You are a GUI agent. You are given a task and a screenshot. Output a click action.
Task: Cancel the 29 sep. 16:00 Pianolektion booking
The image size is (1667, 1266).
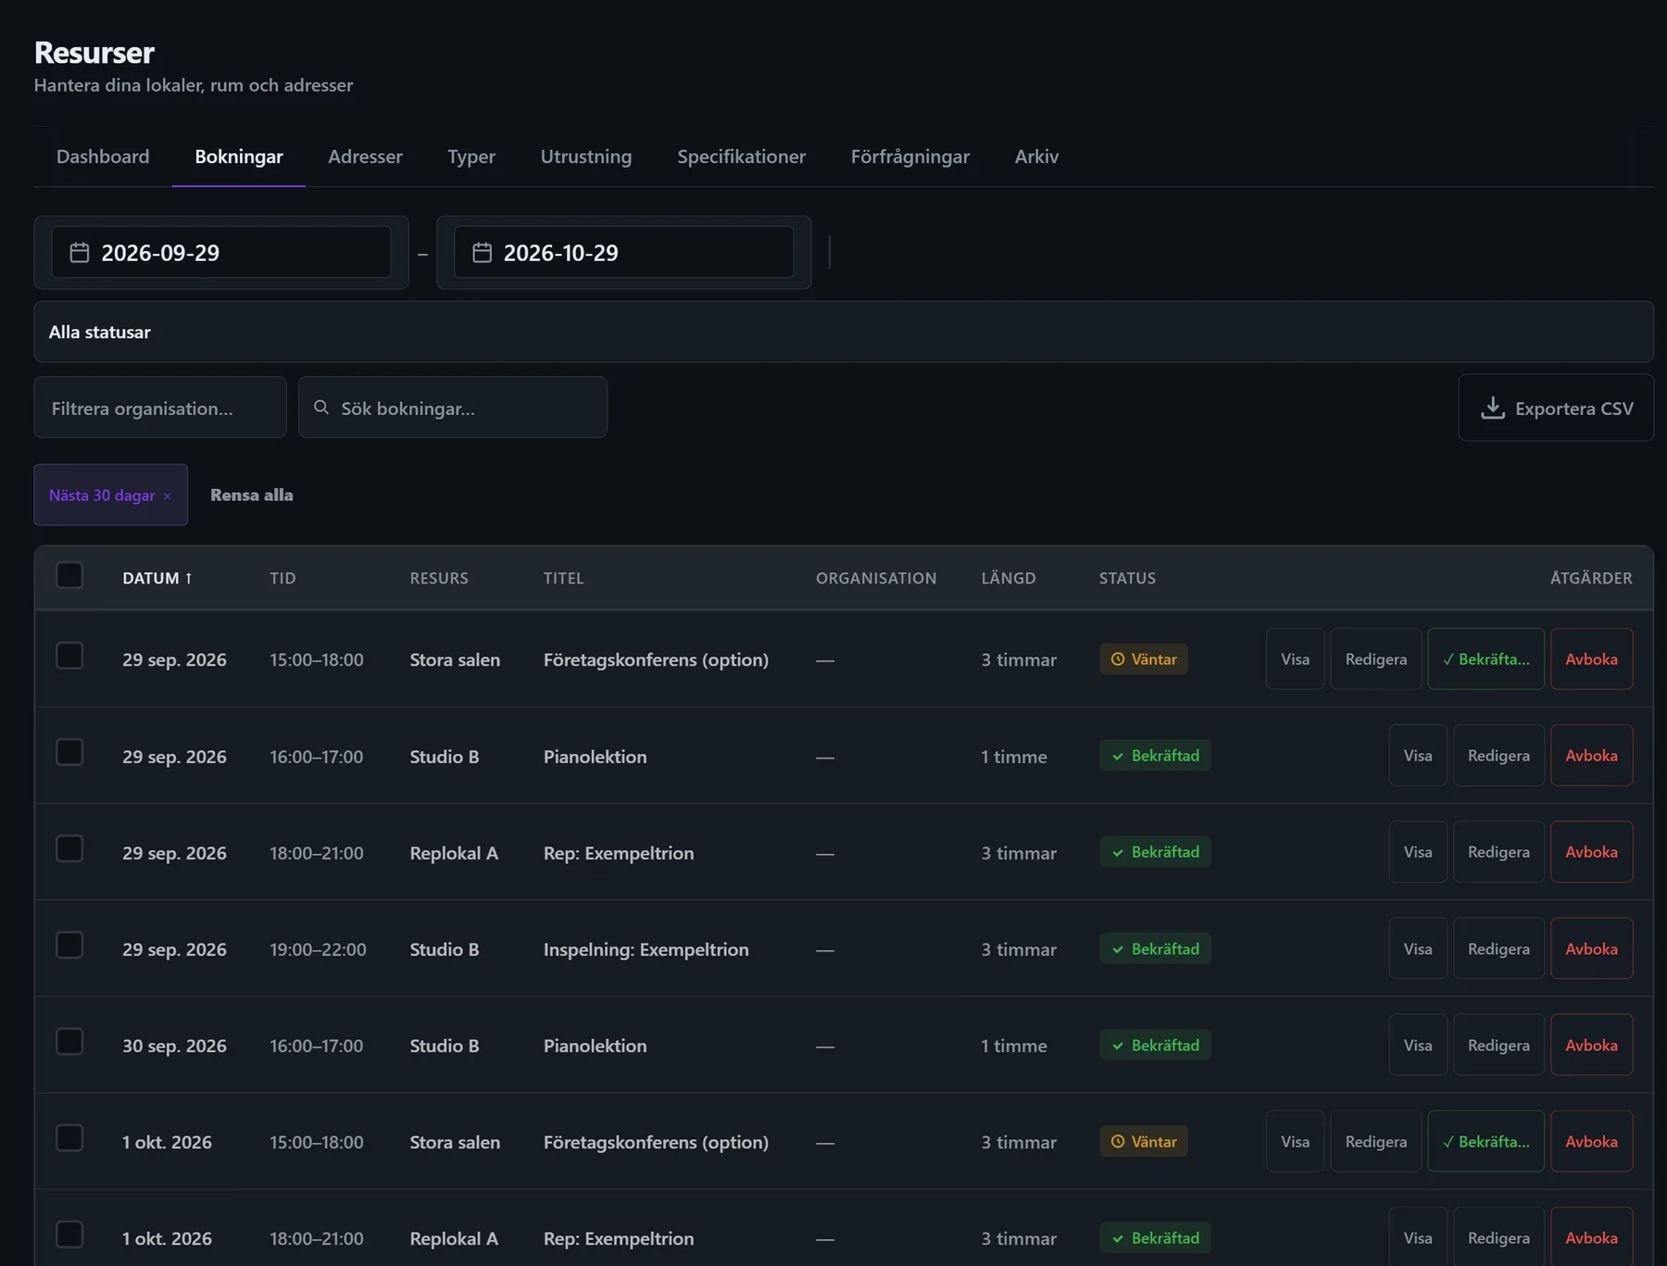[x=1592, y=756]
